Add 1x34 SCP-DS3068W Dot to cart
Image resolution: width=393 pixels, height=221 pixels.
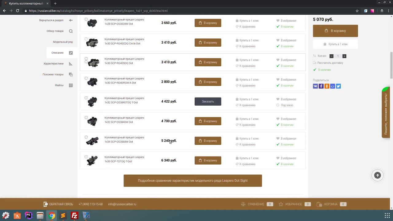[x=208, y=141]
